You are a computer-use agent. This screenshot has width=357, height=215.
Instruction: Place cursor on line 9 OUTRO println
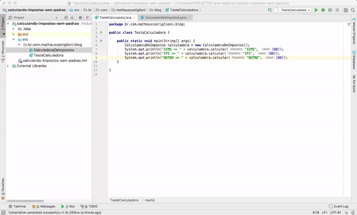[206, 58]
